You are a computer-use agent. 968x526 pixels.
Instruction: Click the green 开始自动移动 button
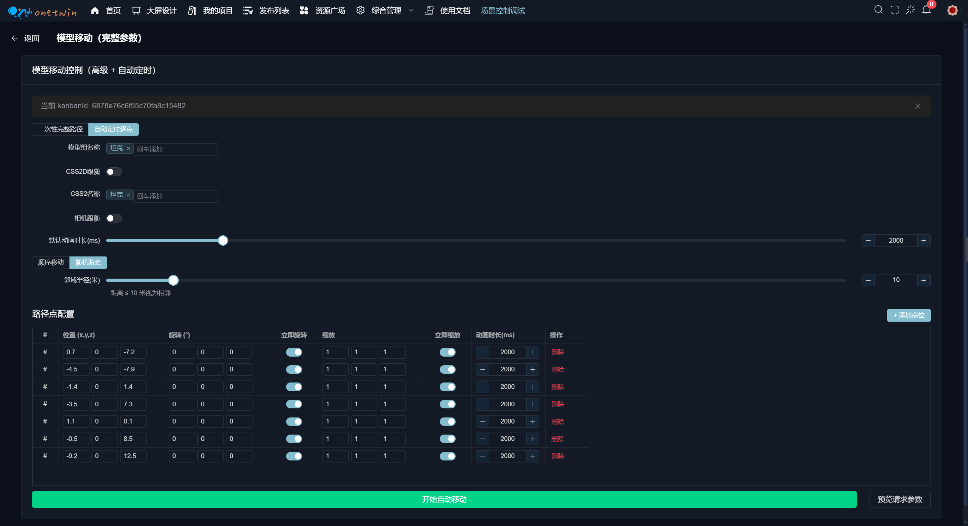coord(444,499)
